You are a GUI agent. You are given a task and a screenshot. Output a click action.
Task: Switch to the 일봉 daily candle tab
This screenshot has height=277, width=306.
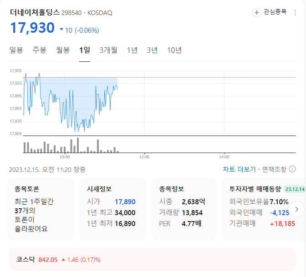16,50
